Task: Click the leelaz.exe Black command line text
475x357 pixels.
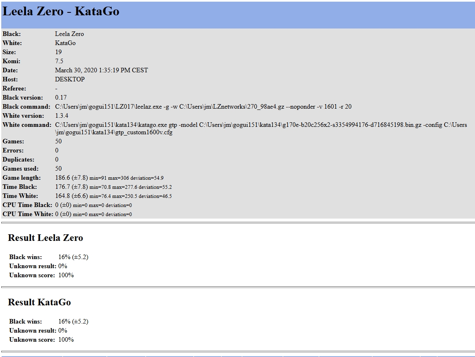Action: click(x=203, y=107)
